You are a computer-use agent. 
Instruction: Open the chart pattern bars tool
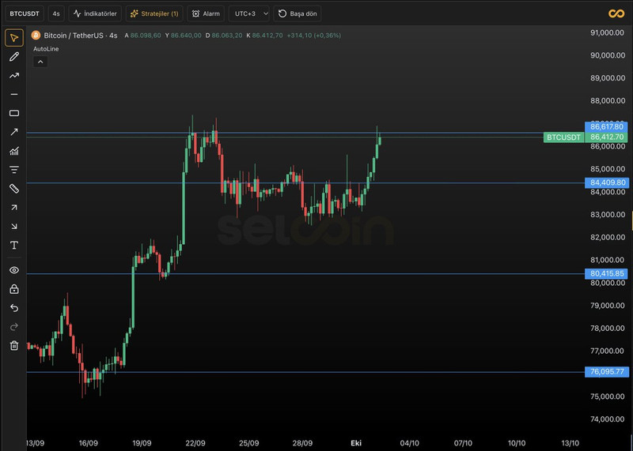[14, 151]
